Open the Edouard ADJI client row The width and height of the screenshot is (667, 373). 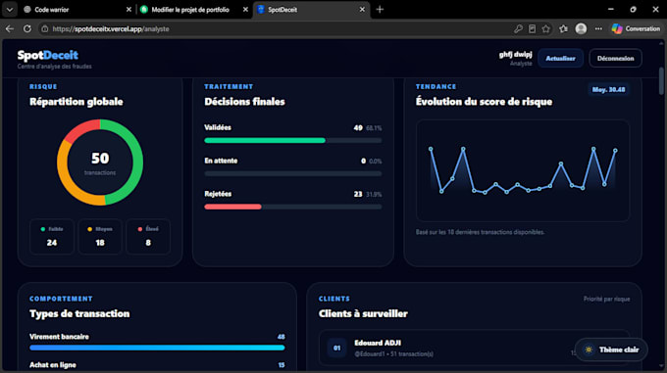pos(474,348)
